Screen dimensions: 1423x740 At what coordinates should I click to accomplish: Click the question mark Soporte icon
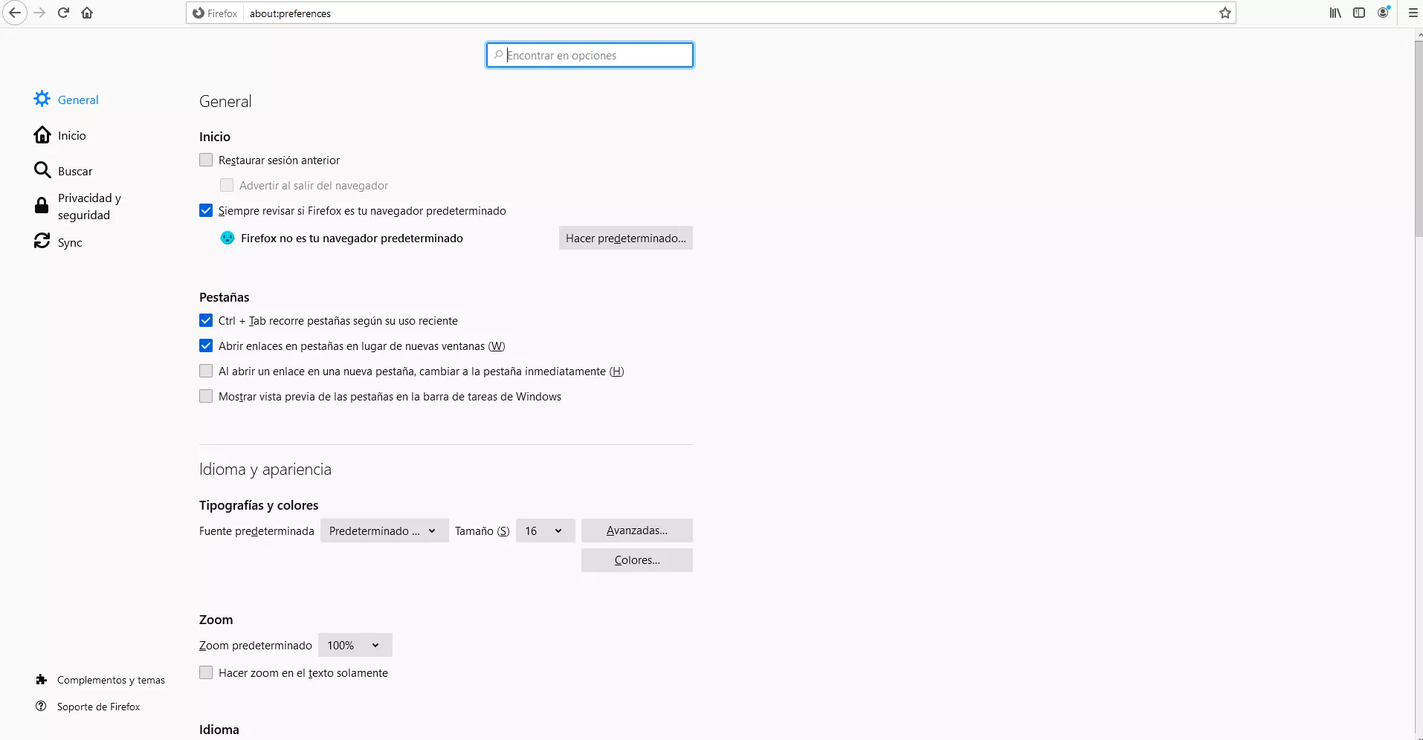(x=42, y=707)
